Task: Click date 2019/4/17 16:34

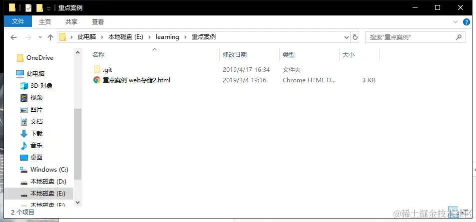Action: tap(246, 70)
